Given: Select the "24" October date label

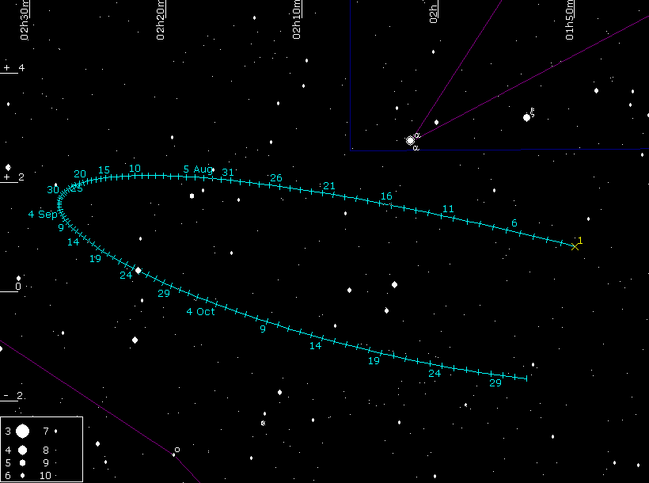Looking at the screenshot, I should coord(435,373).
